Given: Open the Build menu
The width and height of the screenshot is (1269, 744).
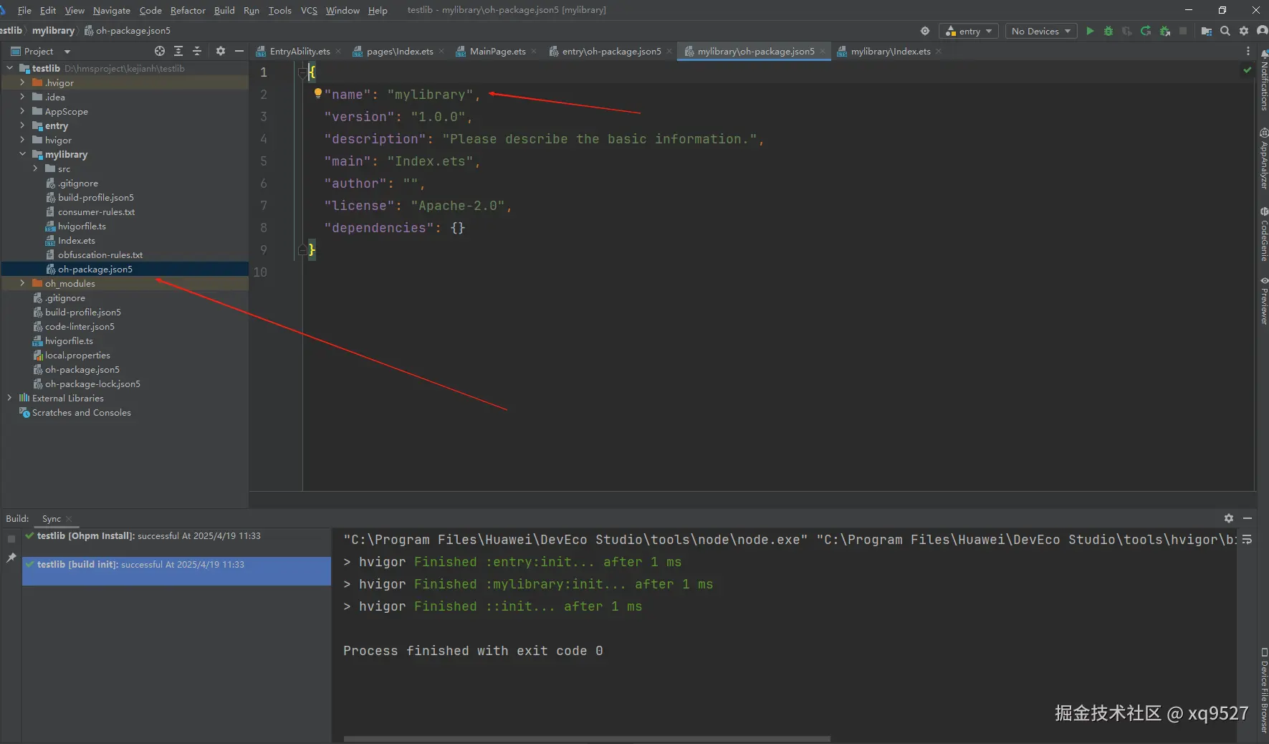Looking at the screenshot, I should [224, 10].
